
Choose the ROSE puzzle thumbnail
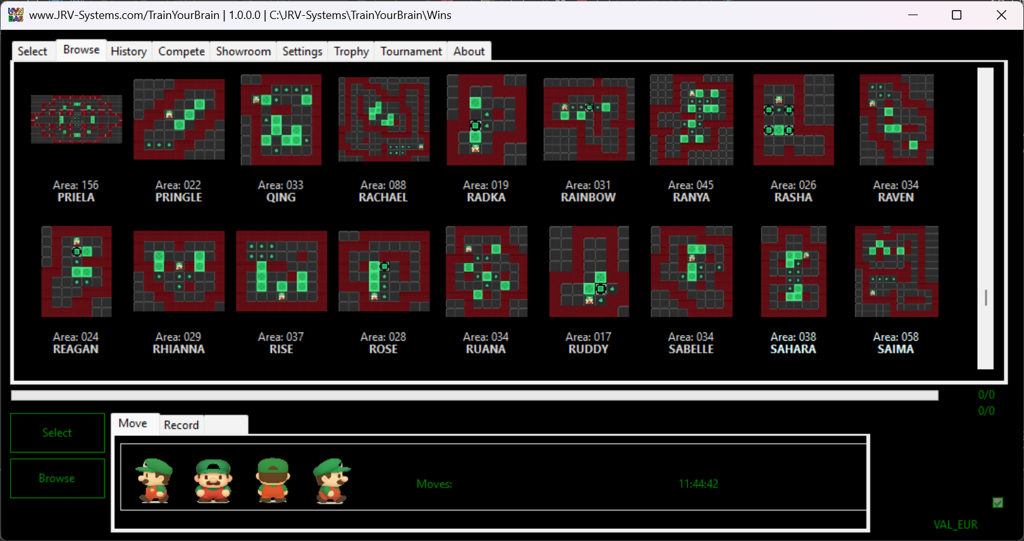click(x=384, y=271)
